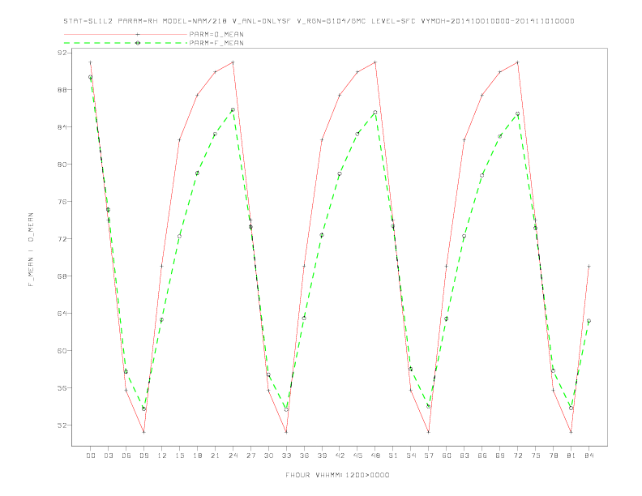Click y-axis tick label 56
The height and width of the screenshot is (496, 642).
63,388
